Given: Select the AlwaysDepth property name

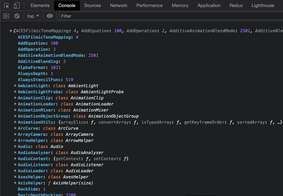Looking at the screenshot, I should 31,74.
